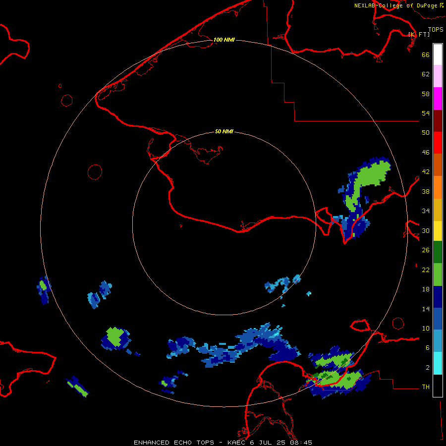Click the medium blue legend swatch near 10-14
This screenshot has width=446, height=446.
438,319
